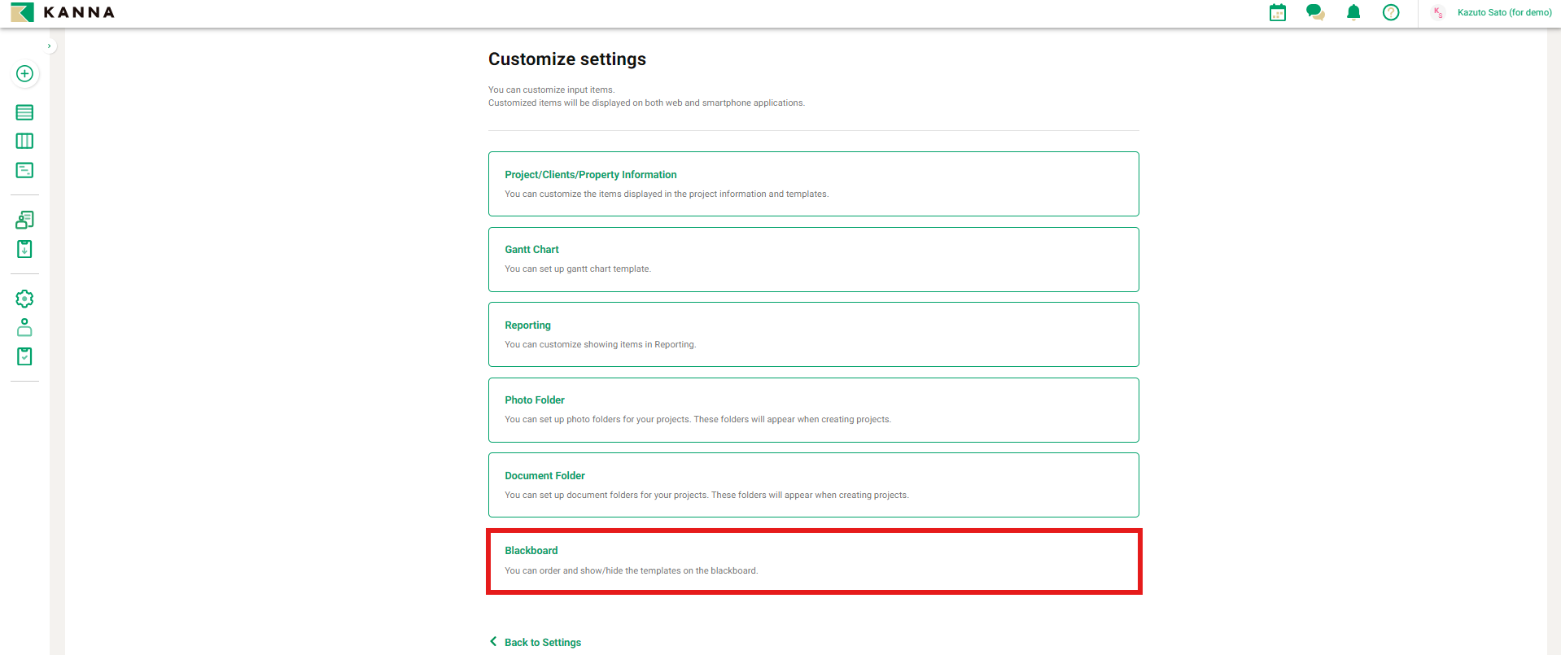1561x655 pixels.
Task: Show notifications via the bell icon
Action: [x=1353, y=12]
